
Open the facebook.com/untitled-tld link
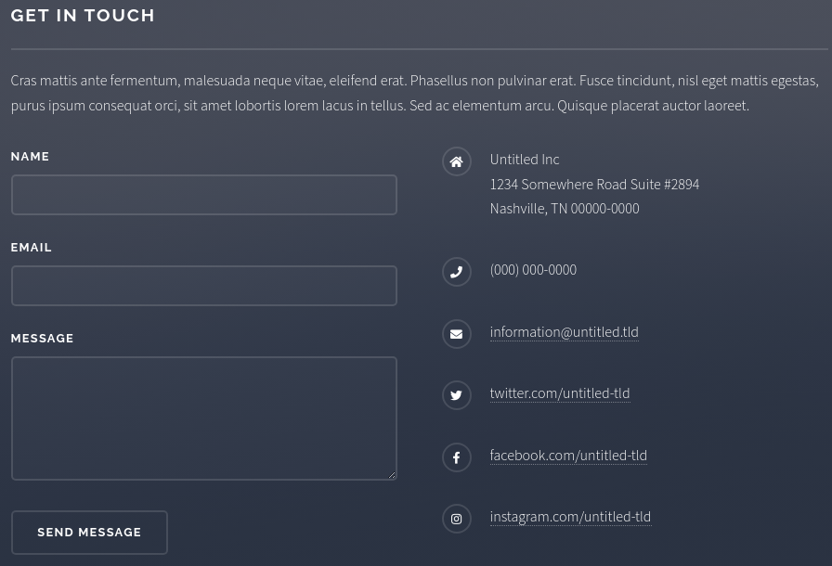[x=568, y=456]
